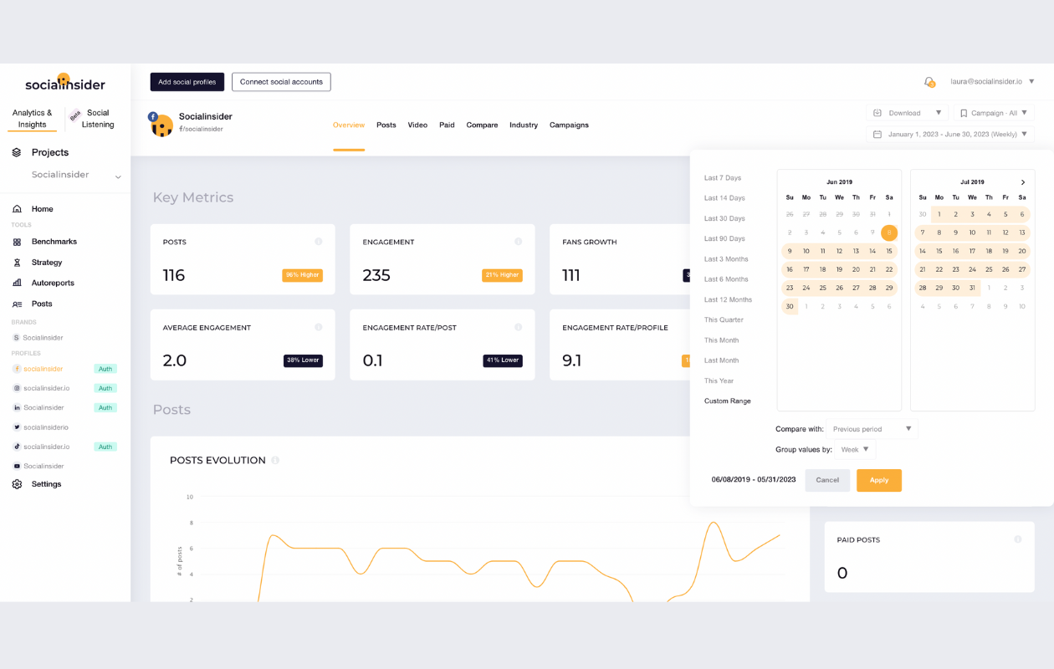Viewport: 1054px width, 669px height.
Task: Switch to the Overview tab
Action: tap(349, 125)
